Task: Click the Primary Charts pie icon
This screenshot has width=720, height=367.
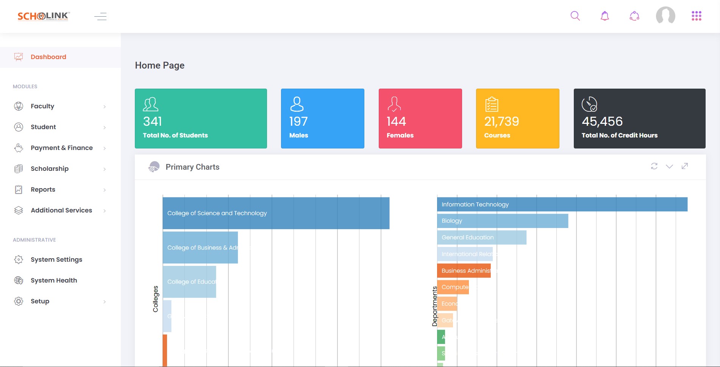Action: pos(153,167)
